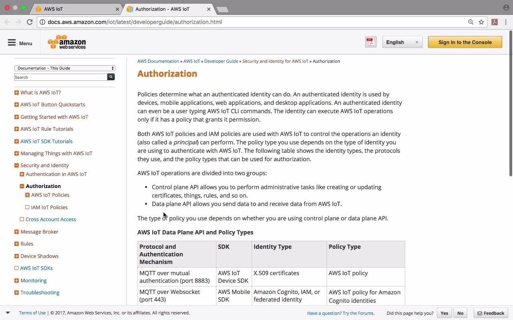
Task: Expand Managing Things with AWS IoT node
Action: (16, 153)
